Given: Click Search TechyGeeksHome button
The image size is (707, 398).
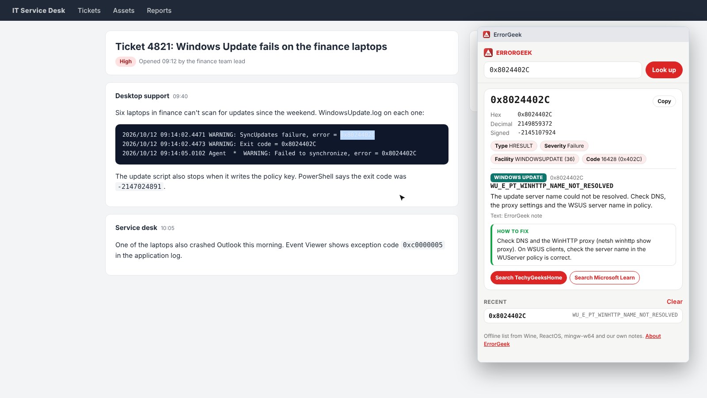Looking at the screenshot, I should coord(528,278).
